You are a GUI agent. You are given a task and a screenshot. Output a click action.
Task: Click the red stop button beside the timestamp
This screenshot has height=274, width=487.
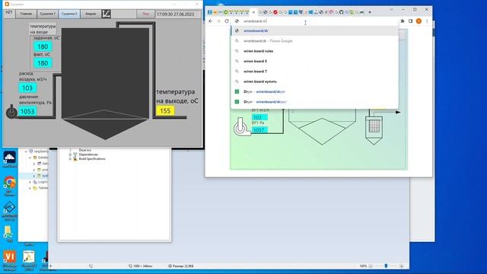[x=145, y=14]
